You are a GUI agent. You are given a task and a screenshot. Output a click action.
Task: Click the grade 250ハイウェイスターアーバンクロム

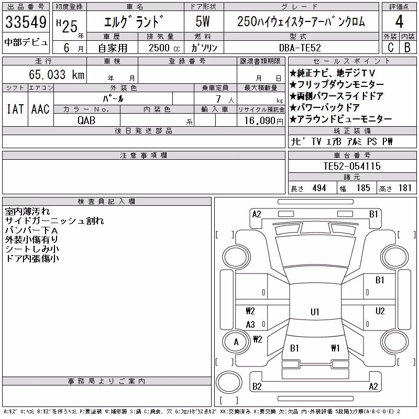301,21
